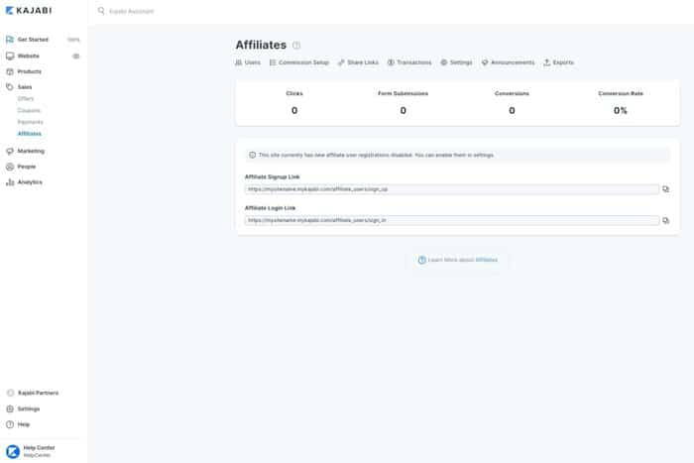Click the Kajabi Partners circle icon
Image resolution: width=694 pixels, height=463 pixels.
click(x=10, y=393)
